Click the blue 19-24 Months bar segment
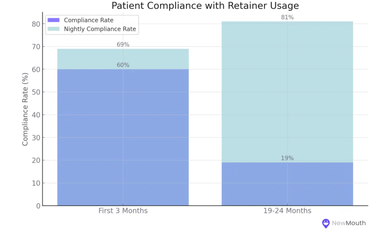The image size is (390, 243). tap(287, 184)
